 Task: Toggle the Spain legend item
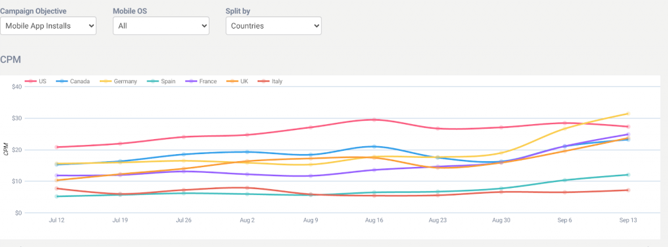161,81
